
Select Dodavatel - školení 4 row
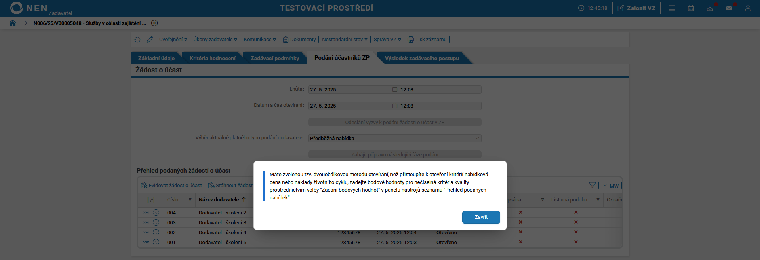[x=223, y=233]
